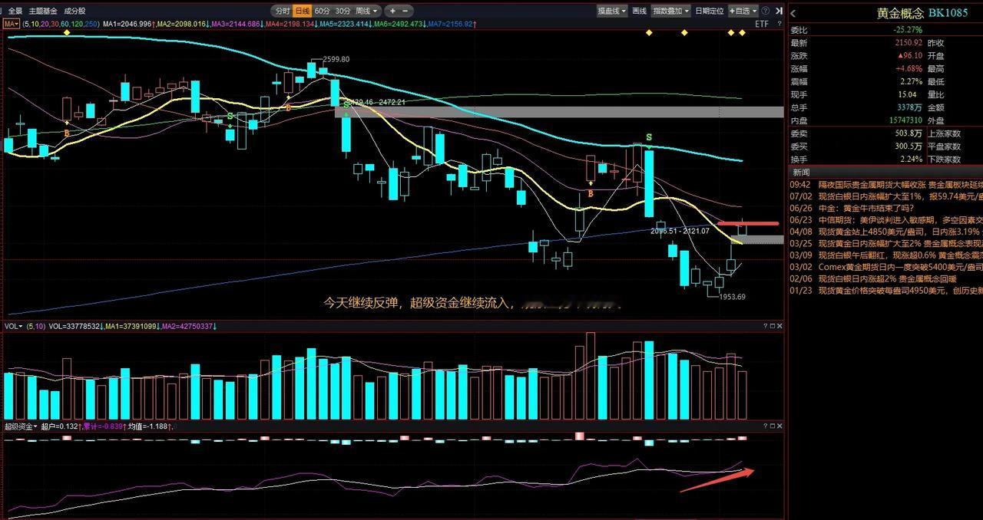The height and width of the screenshot is (520, 983).
Task: Maximize the 超级资金 indicator panel
Action: (773, 426)
